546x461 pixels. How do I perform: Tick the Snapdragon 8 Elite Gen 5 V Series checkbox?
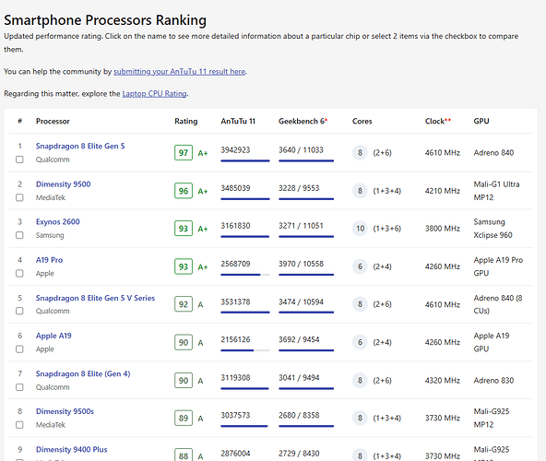[19, 311]
